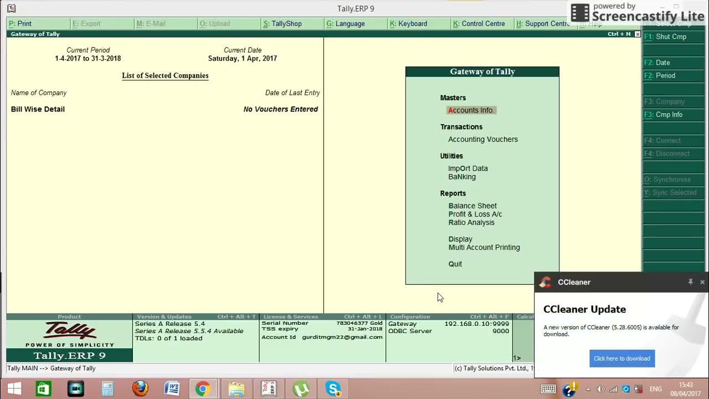Click the Tally window title bar icon
This screenshot has height=399, width=709.
pos(12,8)
